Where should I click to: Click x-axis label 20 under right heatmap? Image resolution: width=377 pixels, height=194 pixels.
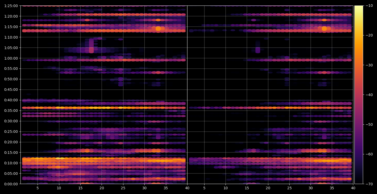(x=268, y=188)
